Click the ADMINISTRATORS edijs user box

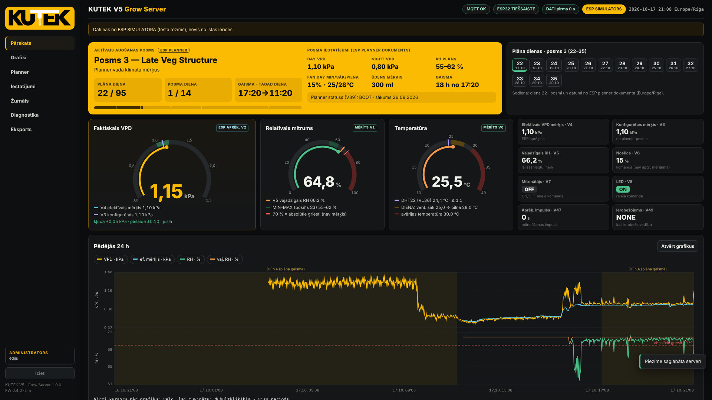(40, 356)
